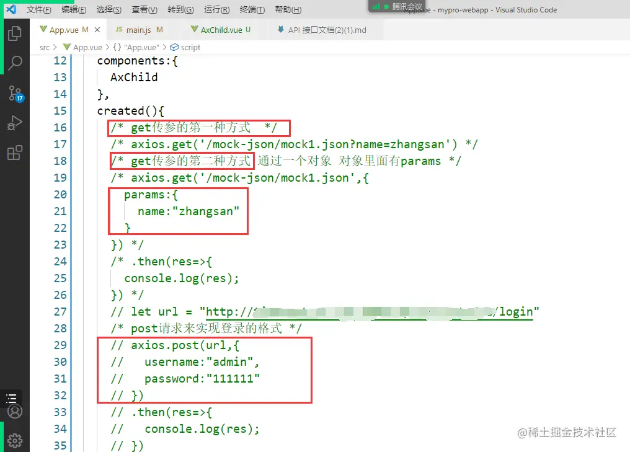Click the 'components:{' code text
The height and width of the screenshot is (452, 630).
[138, 61]
